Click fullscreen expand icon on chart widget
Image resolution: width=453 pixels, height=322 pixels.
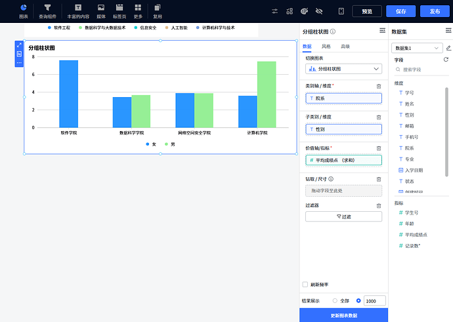click(19, 46)
